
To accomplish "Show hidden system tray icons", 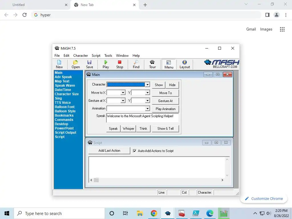I will click(255, 213).
